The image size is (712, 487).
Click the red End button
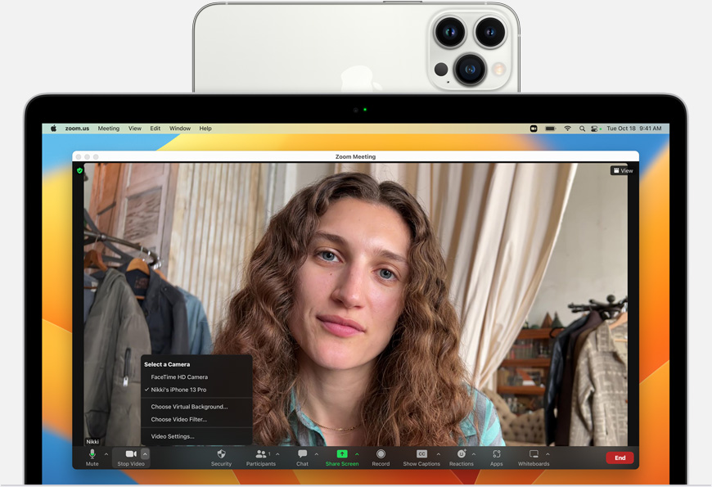pos(620,458)
